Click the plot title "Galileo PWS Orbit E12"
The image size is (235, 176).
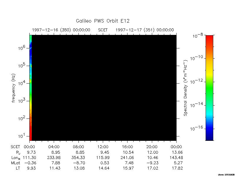[103, 21]
